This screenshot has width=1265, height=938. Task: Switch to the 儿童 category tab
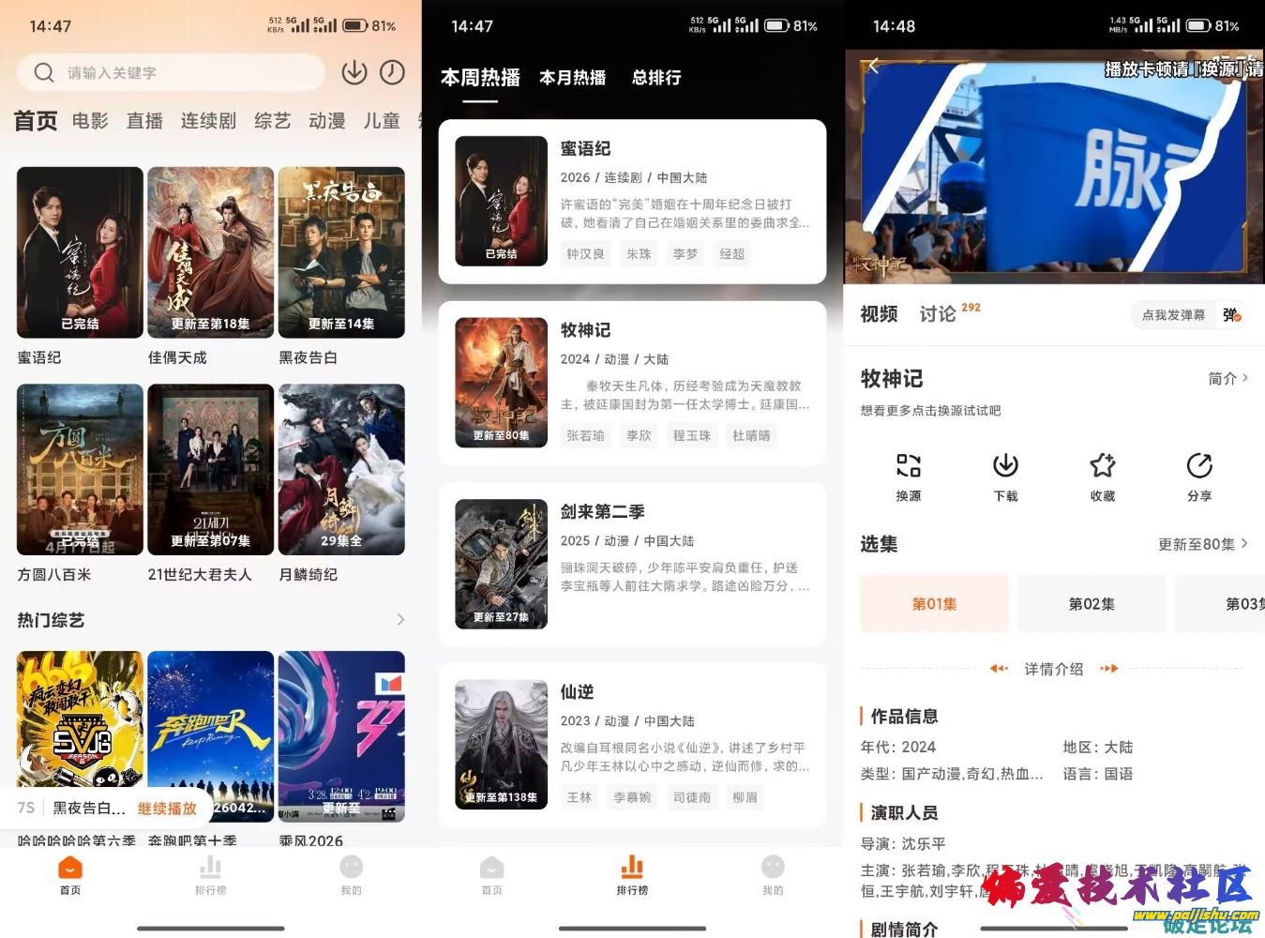(382, 121)
